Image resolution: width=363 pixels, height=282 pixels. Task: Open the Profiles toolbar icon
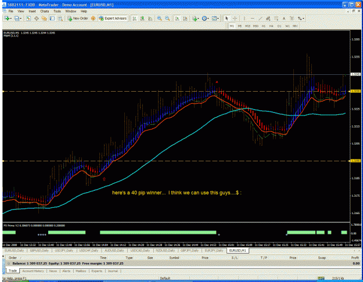point(16,19)
